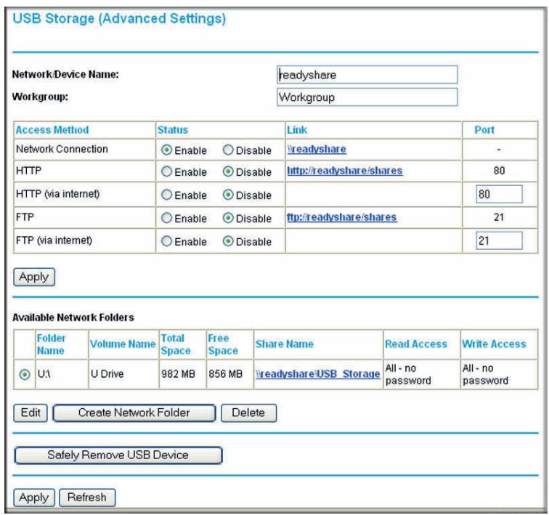Click the HTTP (via internet) row label
Viewport: 549px width, 515px height.
click(x=58, y=194)
